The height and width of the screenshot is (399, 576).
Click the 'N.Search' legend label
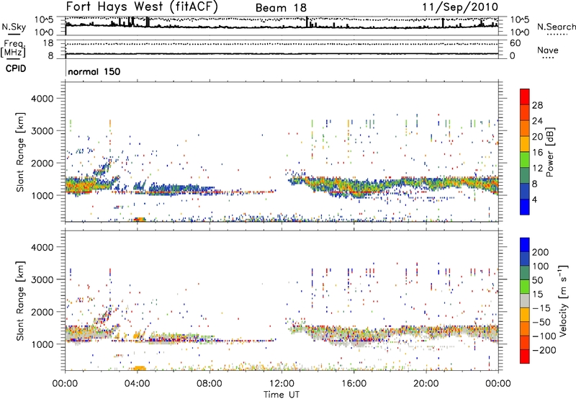pyautogui.click(x=557, y=27)
